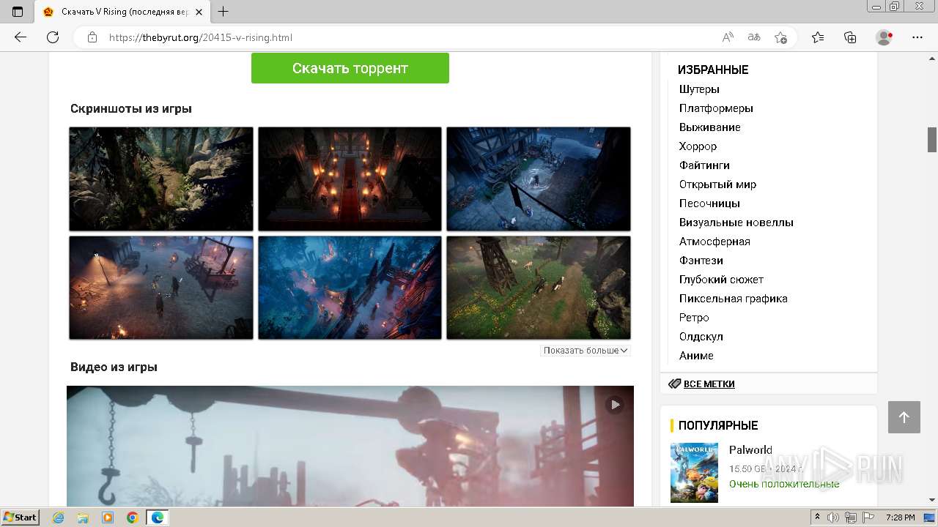Open the volume control tray icon
This screenshot has width=938, height=527.
pos(833,517)
